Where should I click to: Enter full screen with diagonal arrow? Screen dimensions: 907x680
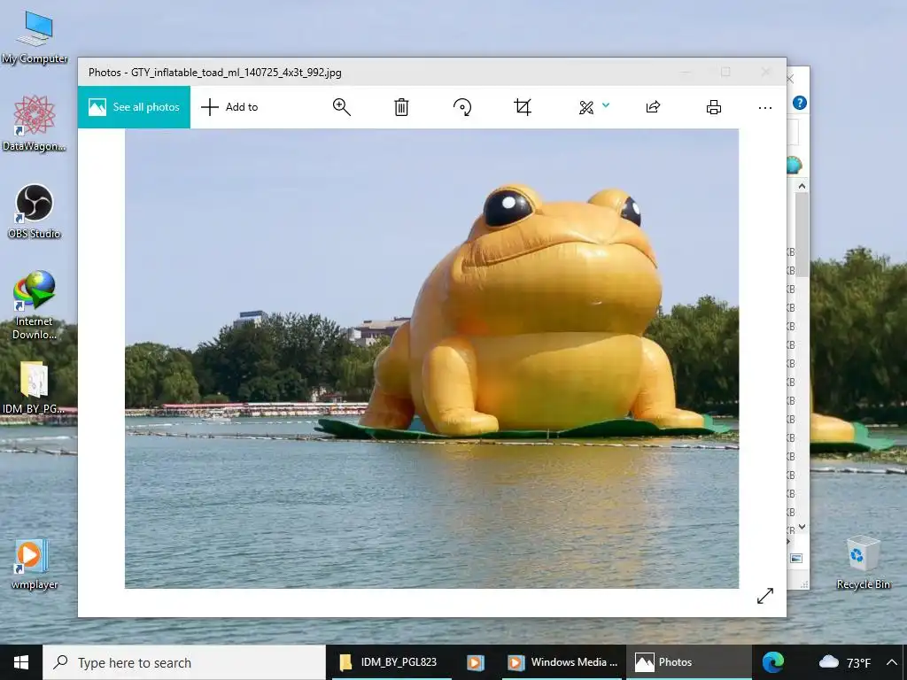tap(764, 596)
